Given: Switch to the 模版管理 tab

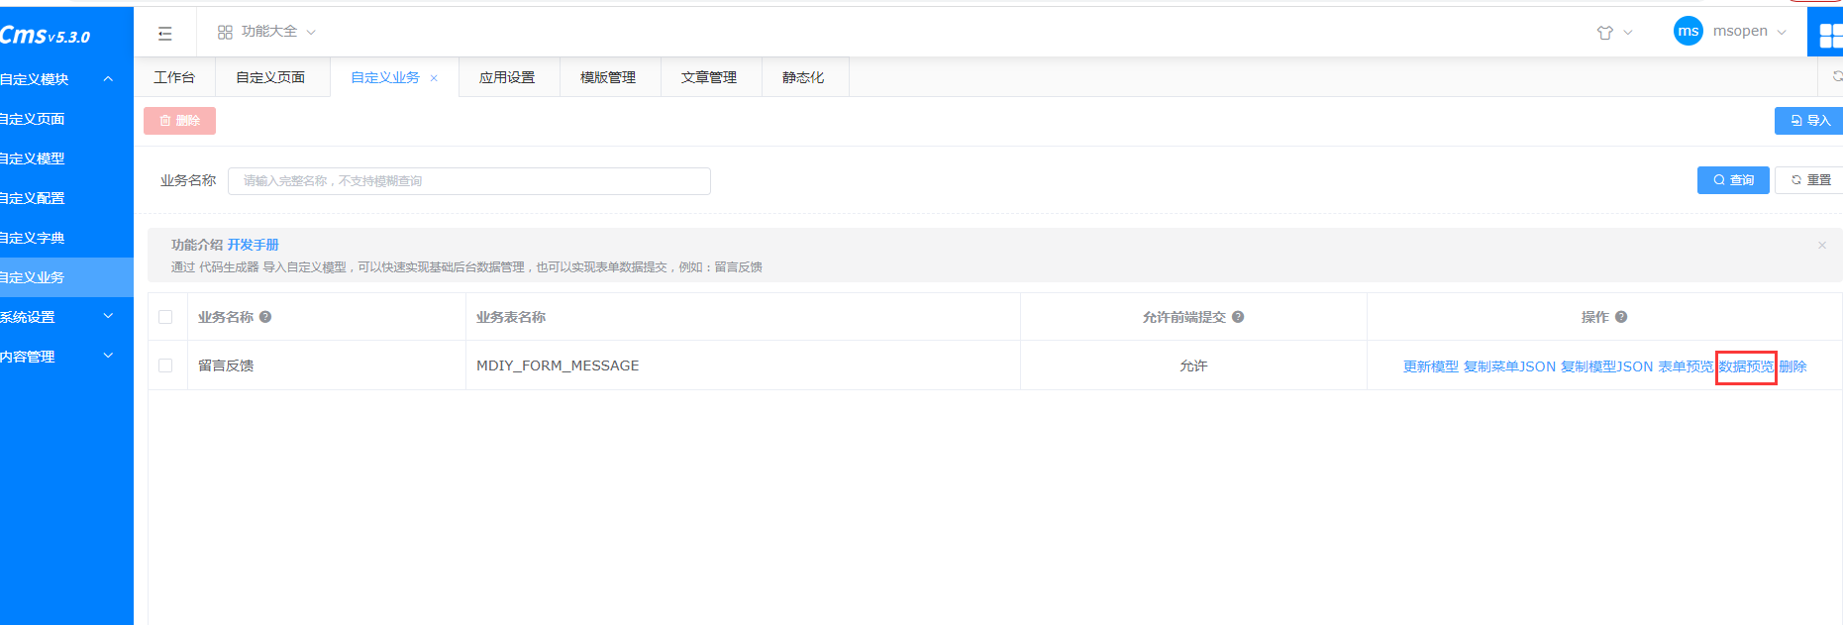Looking at the screenshot, I should click(608, 77).
